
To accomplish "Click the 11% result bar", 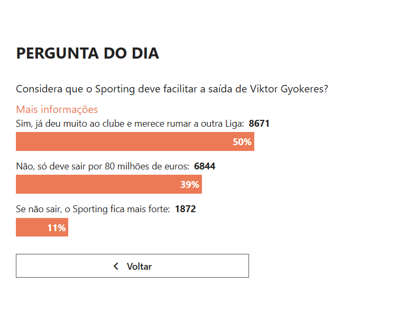I will click(42, 227).
